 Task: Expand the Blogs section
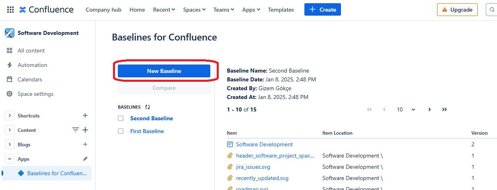(x=9, y=144)
